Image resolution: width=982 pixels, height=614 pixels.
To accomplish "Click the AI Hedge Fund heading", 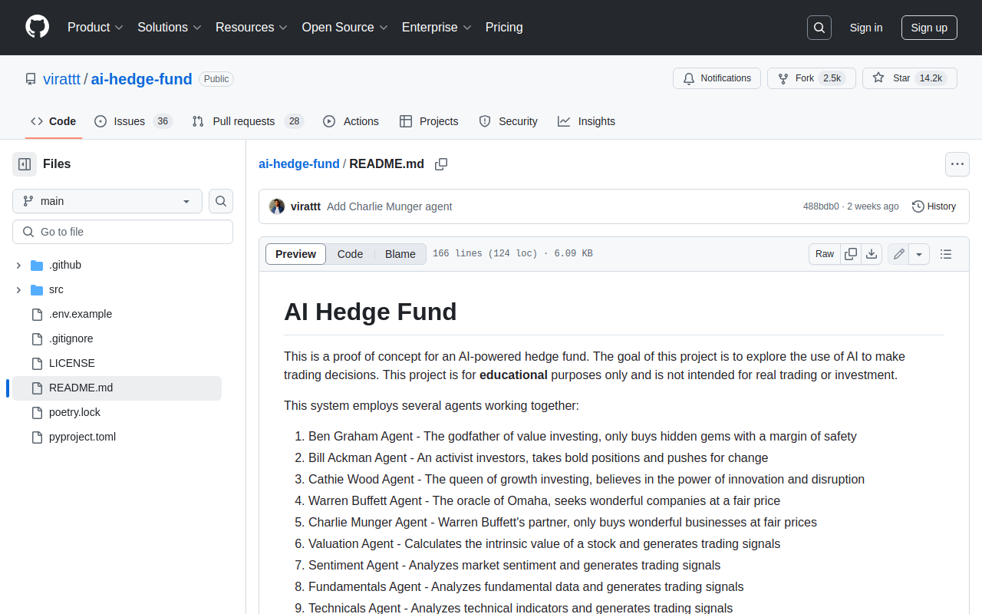I will point(371,312).
